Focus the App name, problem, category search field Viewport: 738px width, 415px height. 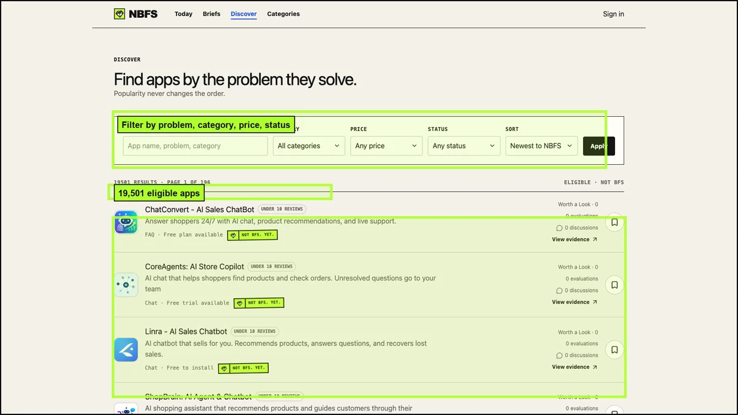click(196, 146)
